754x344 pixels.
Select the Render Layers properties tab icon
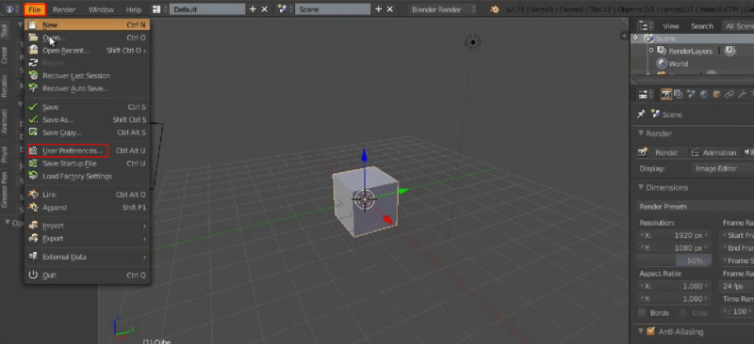[x=679, y=95]
